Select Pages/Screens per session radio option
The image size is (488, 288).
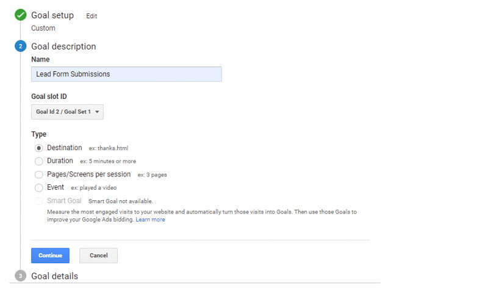39,175
